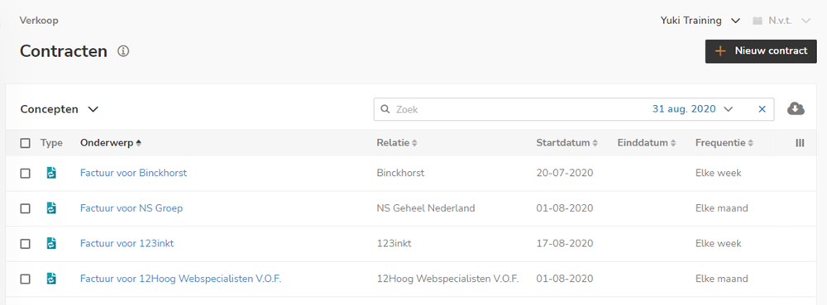Viewport: 827px width, 305px height.
Task: Download contracts via the cloud icon
Action: click(x=796, y=108)
